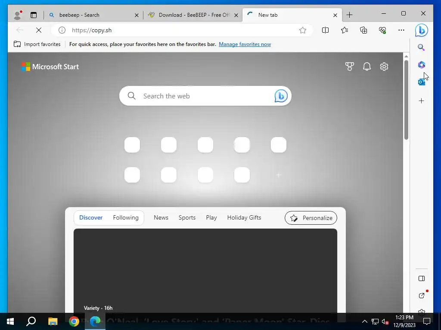Open Collections panel

point(363,30)
